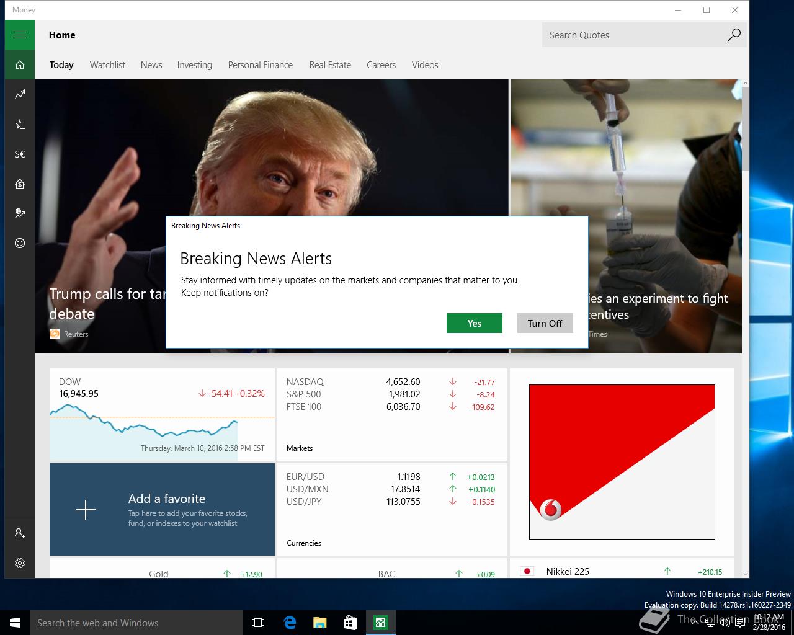Open the Currencies label link

(304, 543)
